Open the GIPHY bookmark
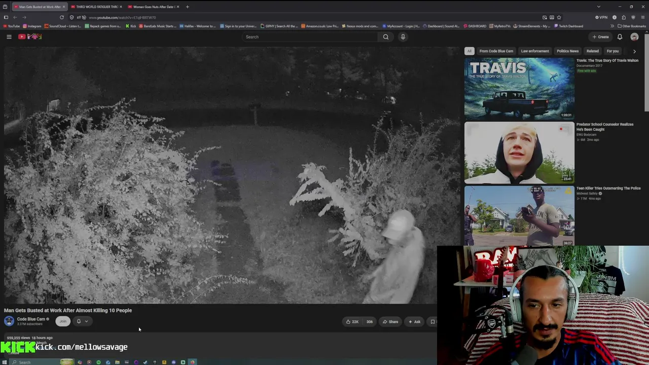This screenshot has width=649, height=365. [x=279, y=26]
